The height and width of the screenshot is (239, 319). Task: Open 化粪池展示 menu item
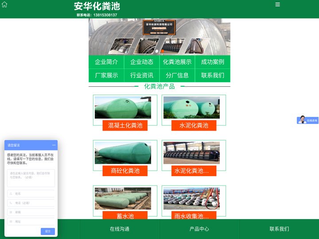coord(177,62)
